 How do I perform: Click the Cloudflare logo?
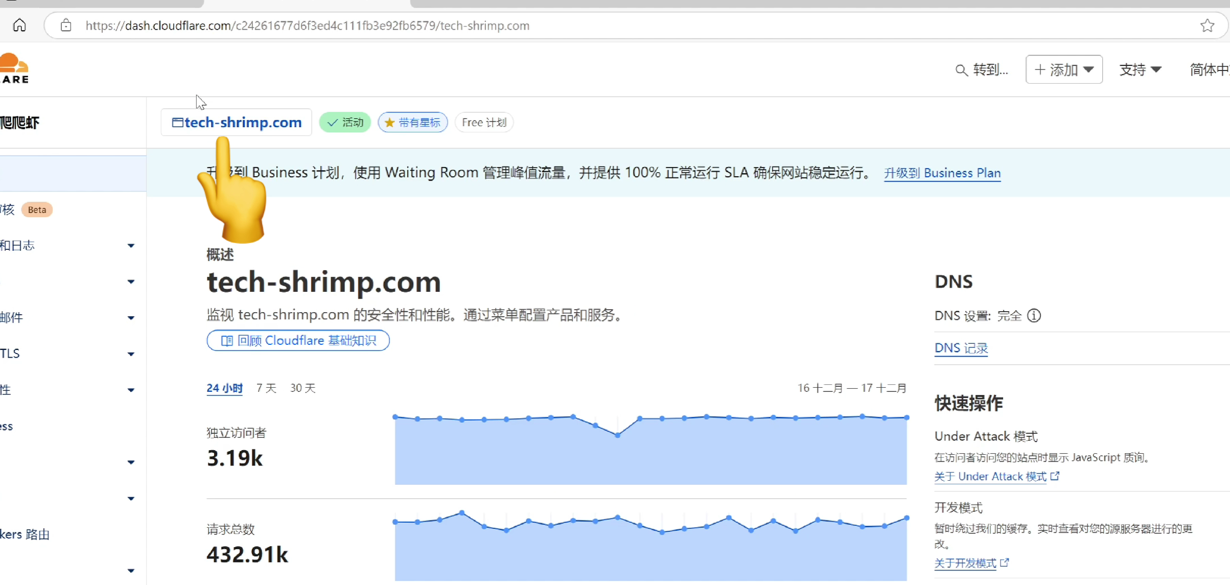pyautogui.click(x=14, y=68)
